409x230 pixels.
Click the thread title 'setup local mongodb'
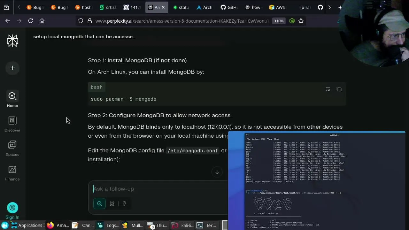pos(84,36)
